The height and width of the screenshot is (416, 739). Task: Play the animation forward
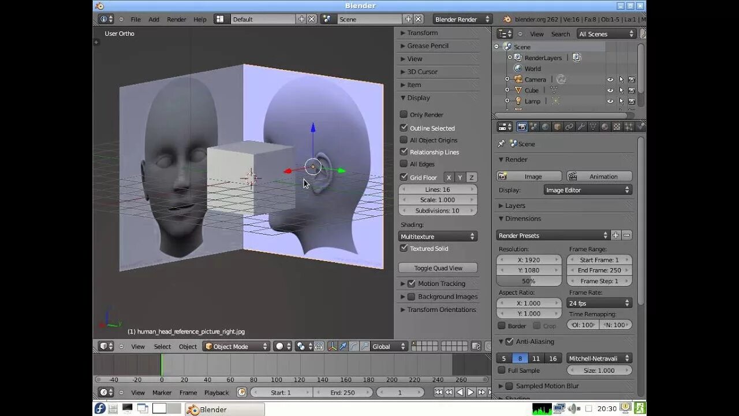[471, 392]
